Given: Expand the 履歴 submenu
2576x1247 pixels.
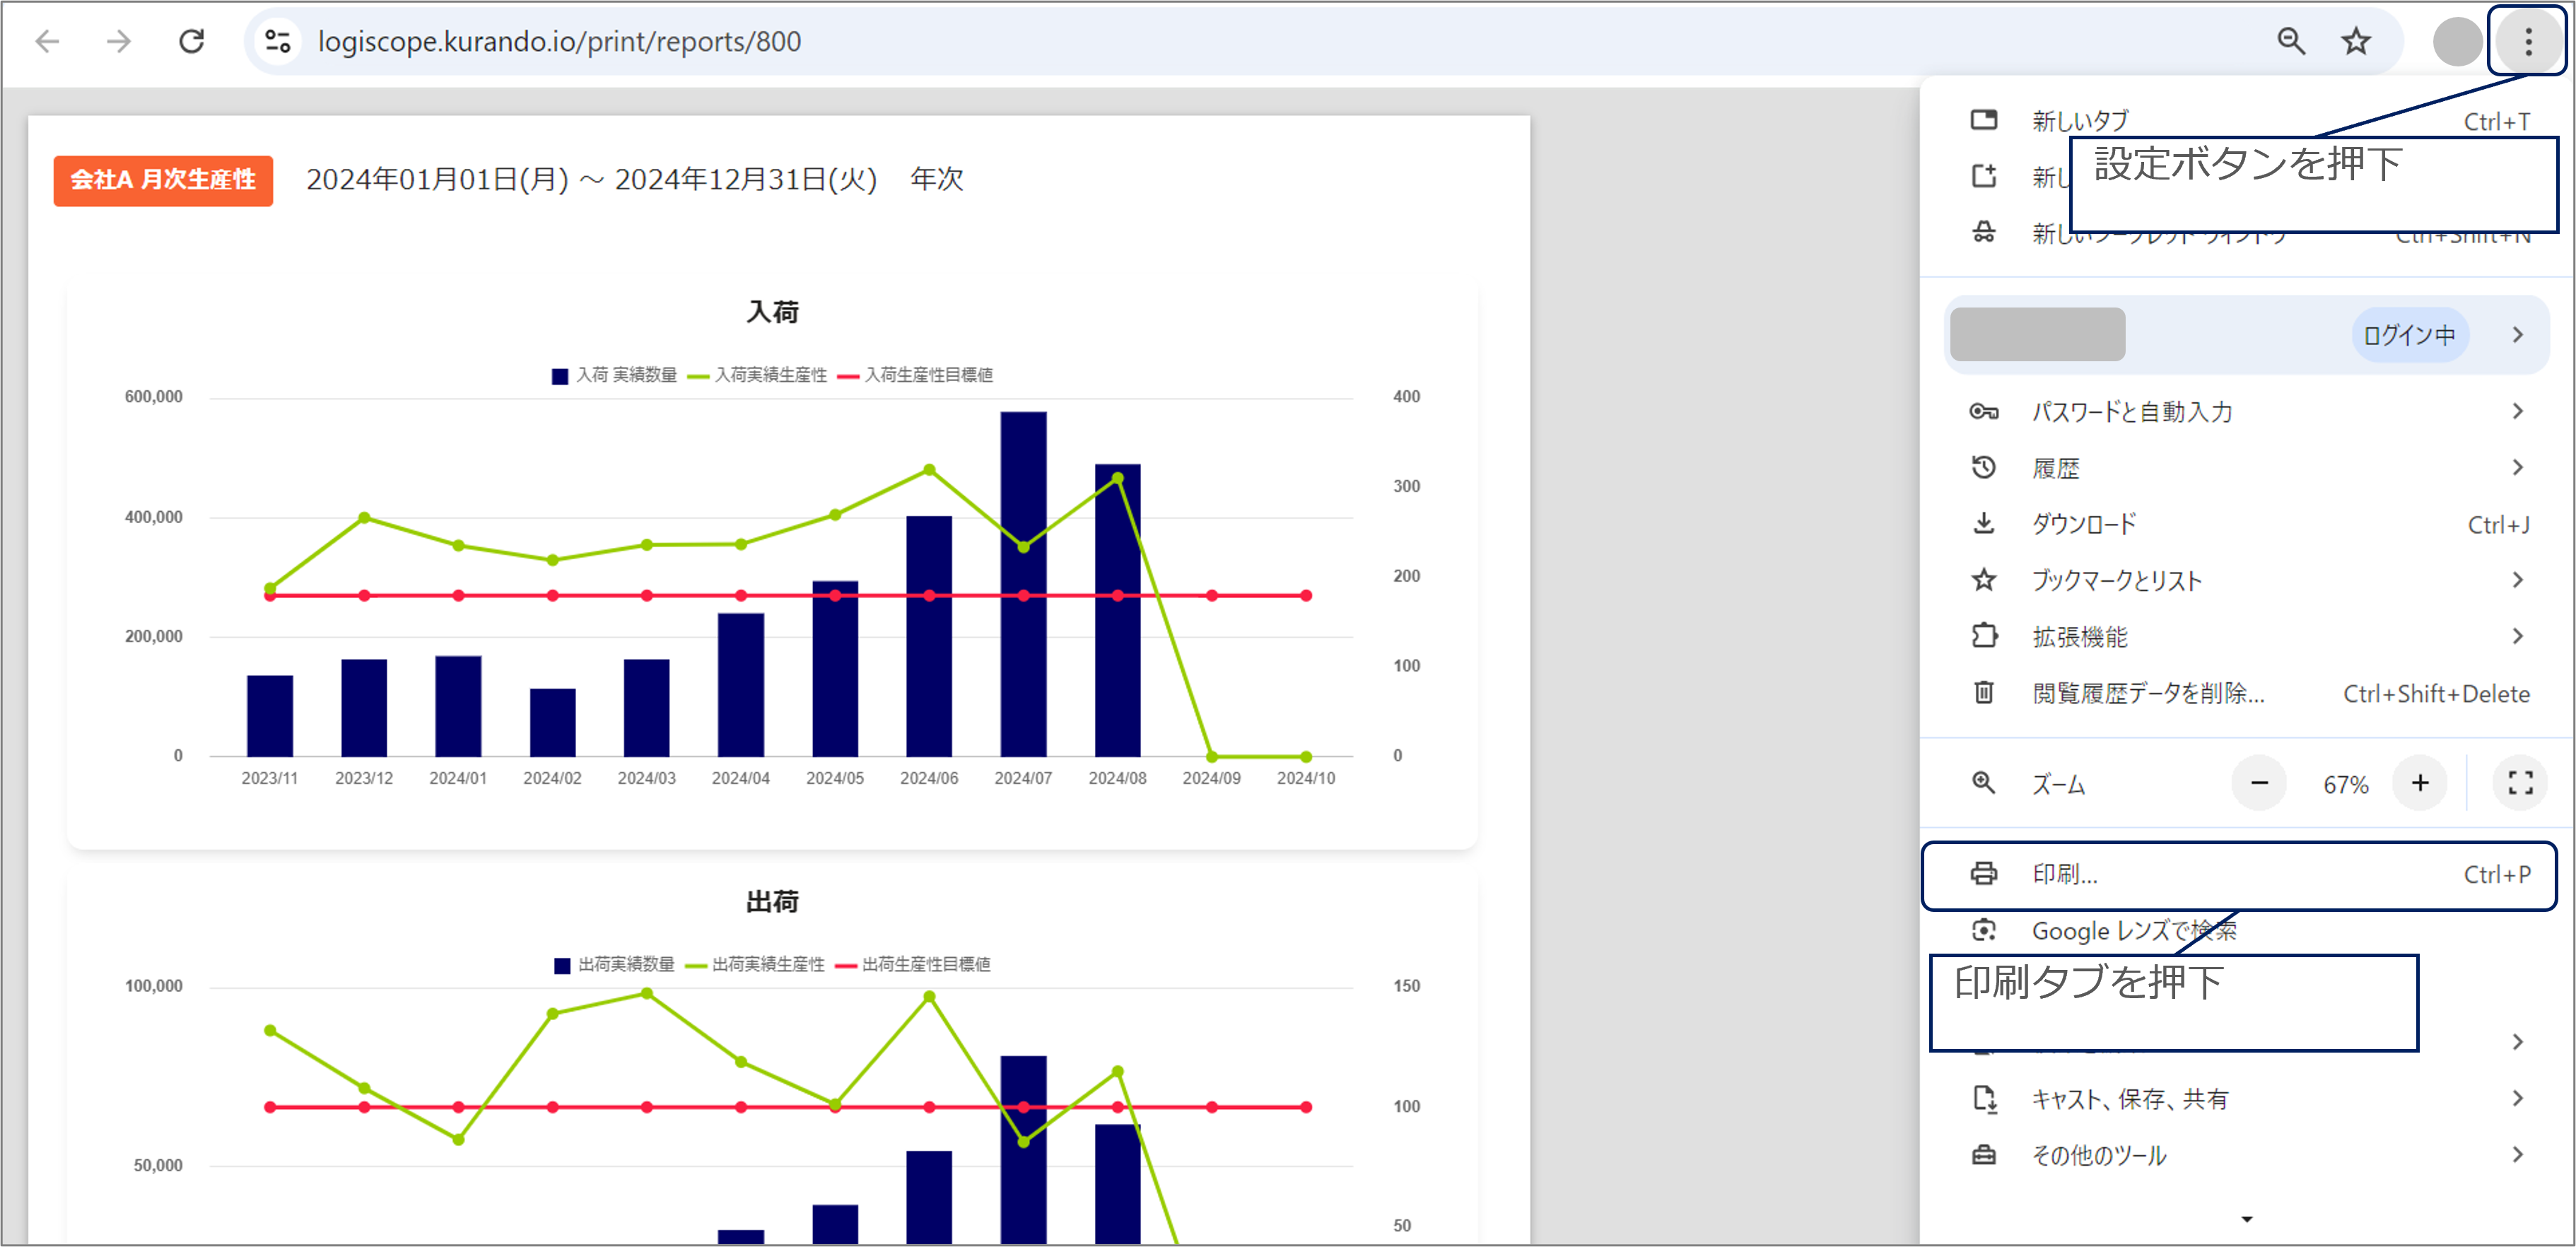Looking at the screenshot, I should (2246, 468).
